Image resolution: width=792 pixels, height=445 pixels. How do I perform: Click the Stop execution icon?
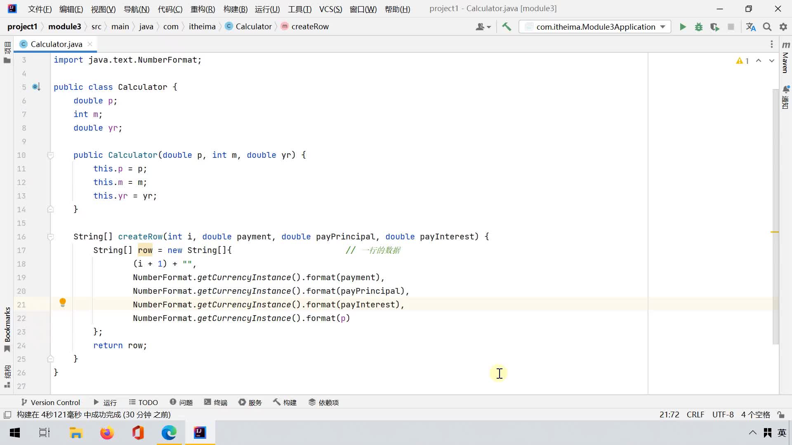(x=732, y=26)
